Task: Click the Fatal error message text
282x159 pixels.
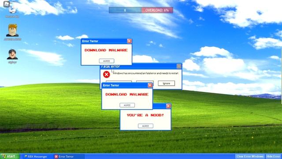Action: coord(146,73)
